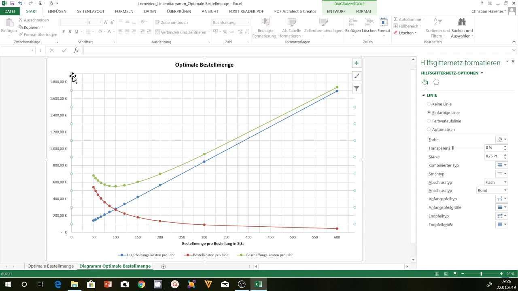Screen dimensions: 518x291
Task: Open the FORMELN ribbon tab
Action: coord(124,11)
